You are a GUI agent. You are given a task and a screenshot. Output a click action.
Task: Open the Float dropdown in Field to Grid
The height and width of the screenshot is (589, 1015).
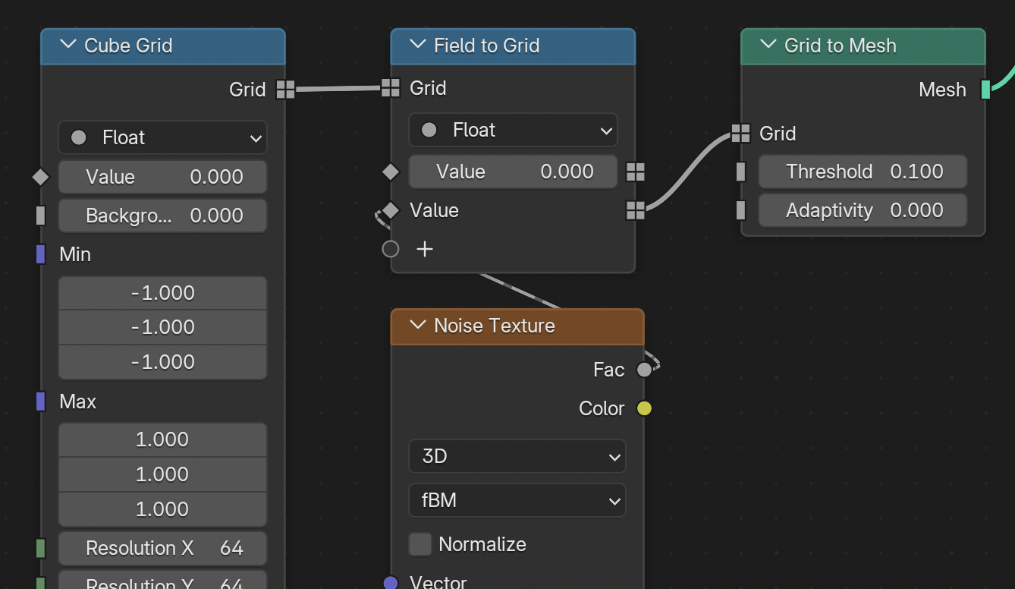click(x=513, y=130)
